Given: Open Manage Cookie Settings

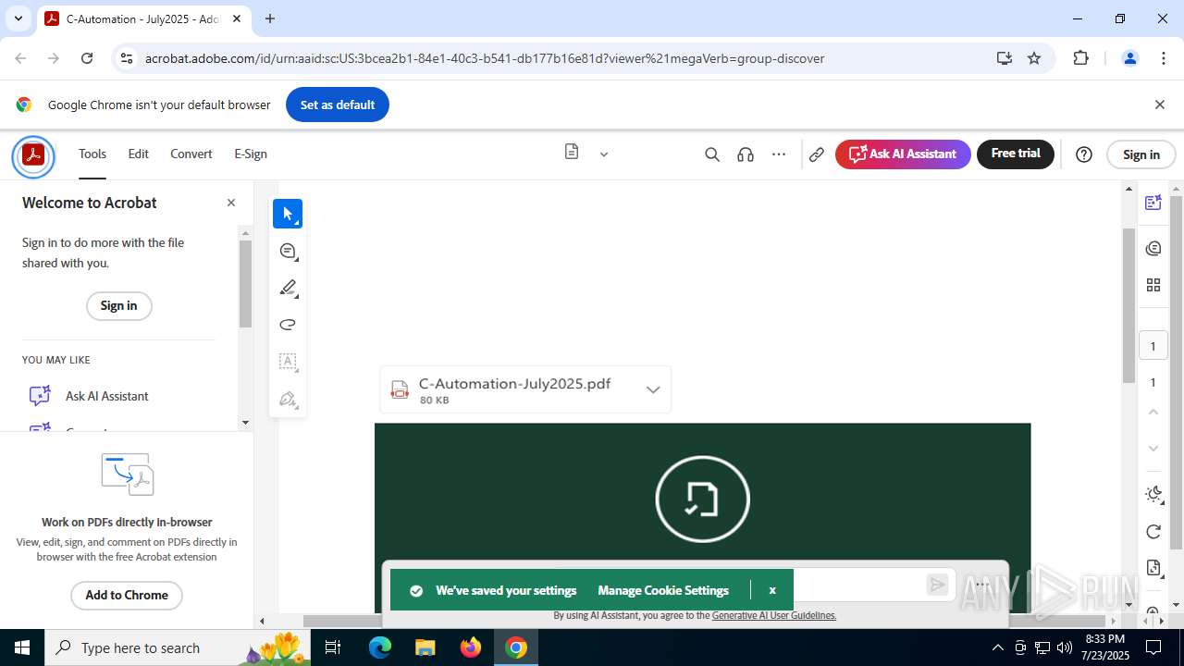Looking at the screenshot, I should (x=663, y=590).
